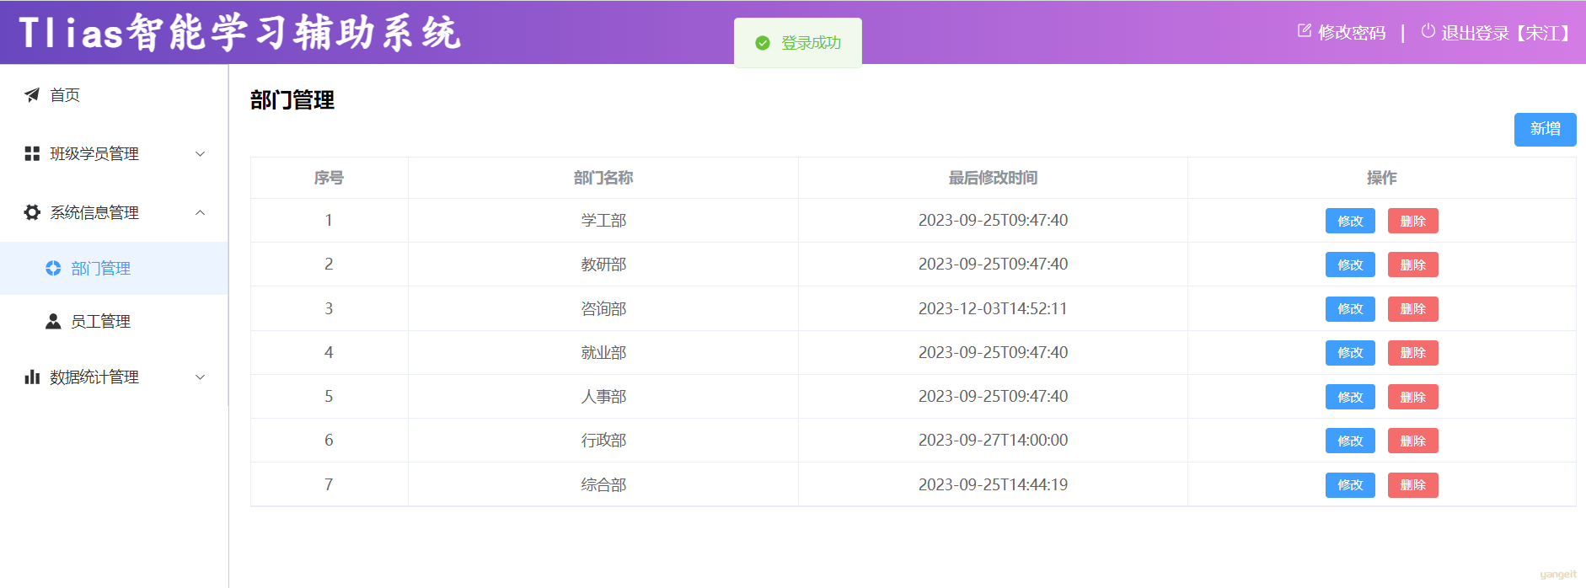Click the Tlias智能学习辅助系统 title
The width and height of the screenshot is (1586, 588).
(239, 33)
